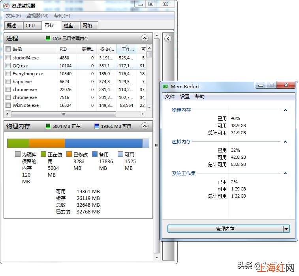The width and height of the screenshot is (299, 276).
Task: Collapse the 系统工作集 group in Mem Reduct
Action: click(285, 173)
